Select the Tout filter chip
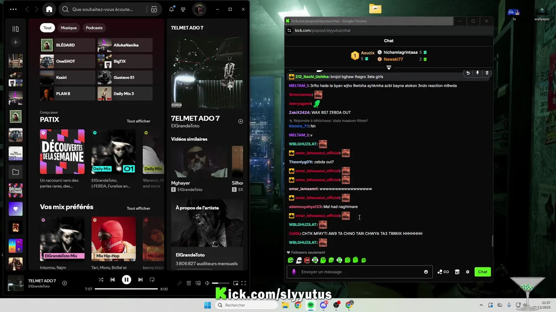Image resolution: width=556 pixels, height=312 pixels. pos(47,28)
